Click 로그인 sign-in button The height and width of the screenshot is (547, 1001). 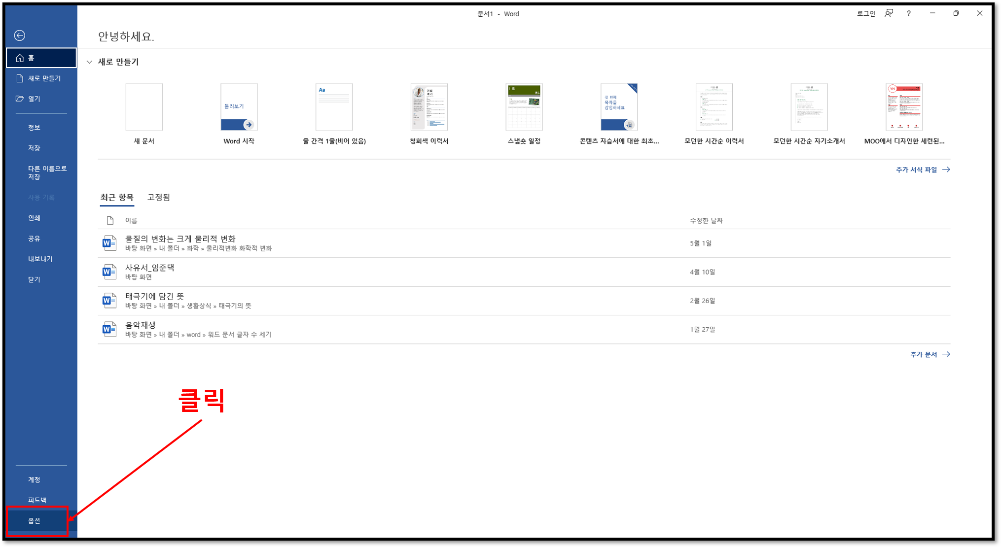coord(865,14)
